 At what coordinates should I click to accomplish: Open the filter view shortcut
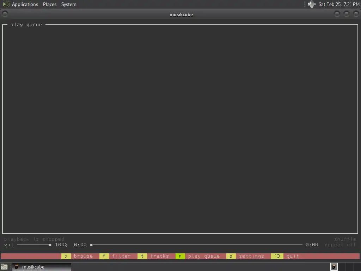(x=115, y=256)
